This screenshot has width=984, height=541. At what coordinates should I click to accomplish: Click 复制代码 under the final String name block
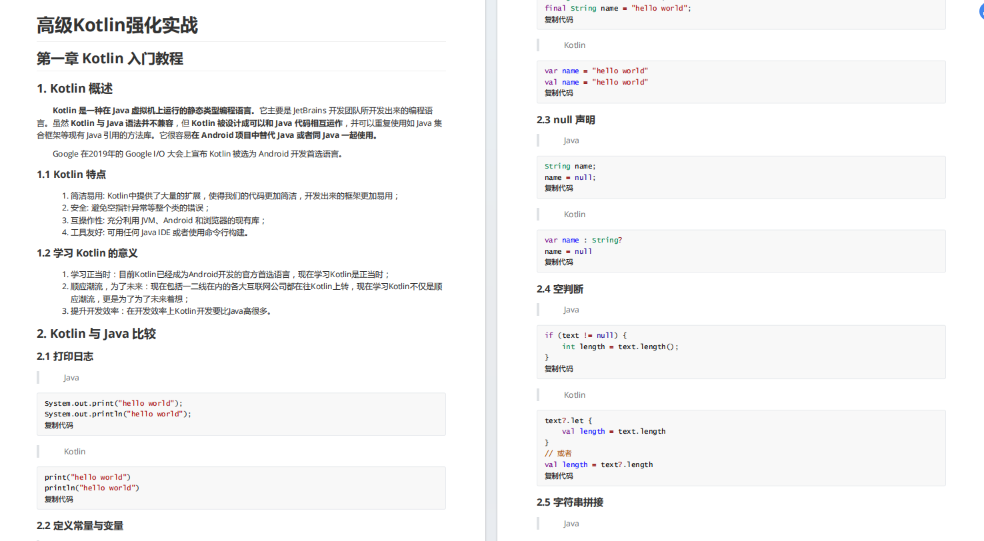(559, 19)
